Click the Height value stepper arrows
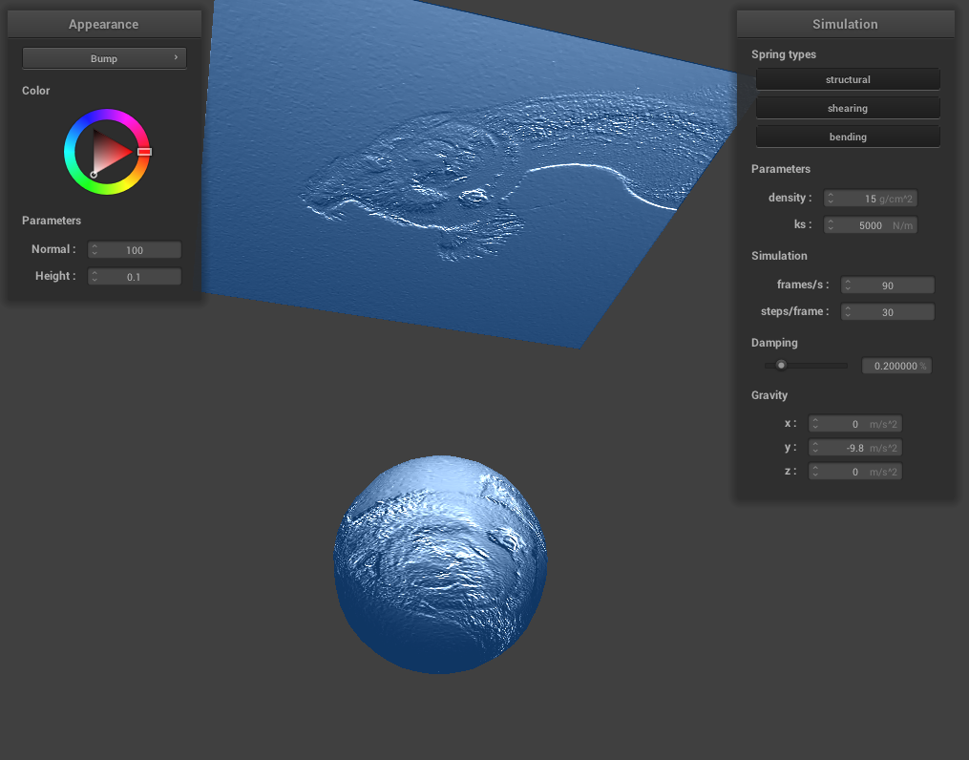Viewport: 969px width, 760px height. point(95,277)
